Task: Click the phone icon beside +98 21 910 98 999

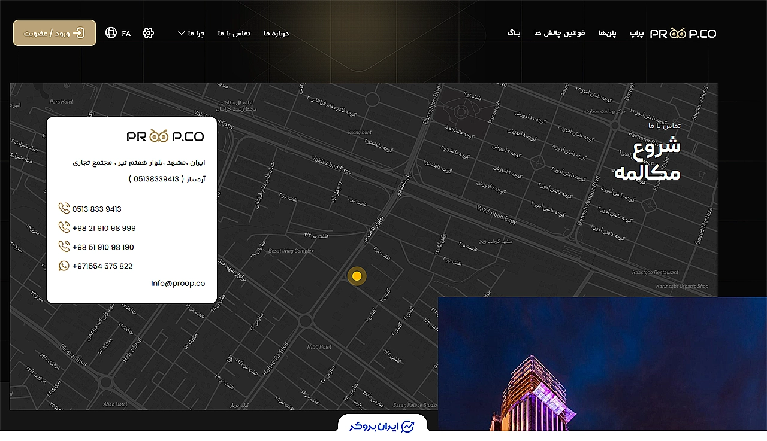Action: (x=64, y=227)
